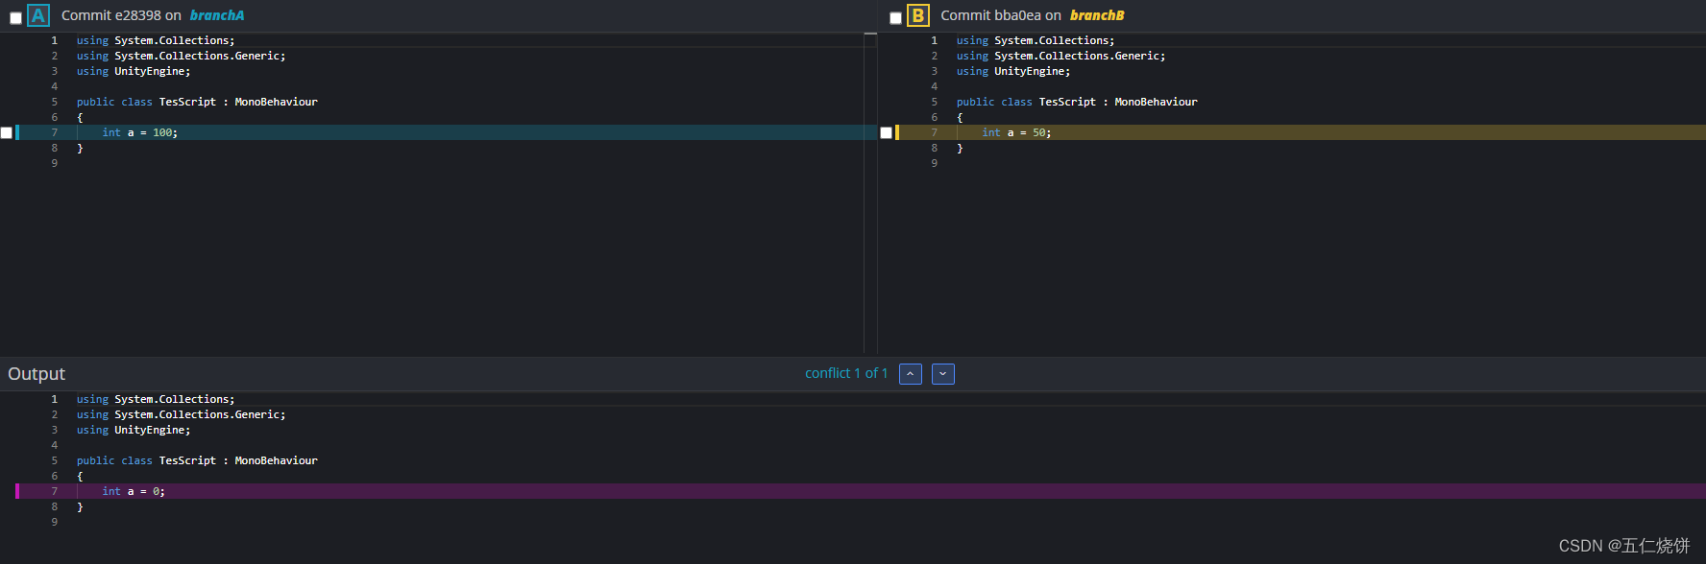Tick the line 7 checkbox for 'int a = 100;' in pane A
This screenshot has height=564, width=1706.
pyautogui.click(x=6, y=132)
